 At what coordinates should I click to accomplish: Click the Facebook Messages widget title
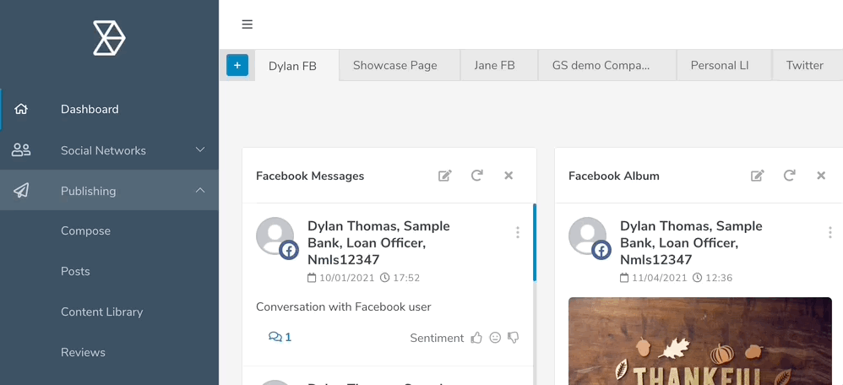coord(310,176)
